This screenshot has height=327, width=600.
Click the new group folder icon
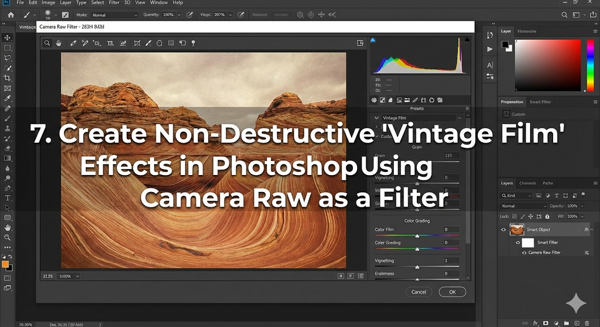[x=567, y=323]
